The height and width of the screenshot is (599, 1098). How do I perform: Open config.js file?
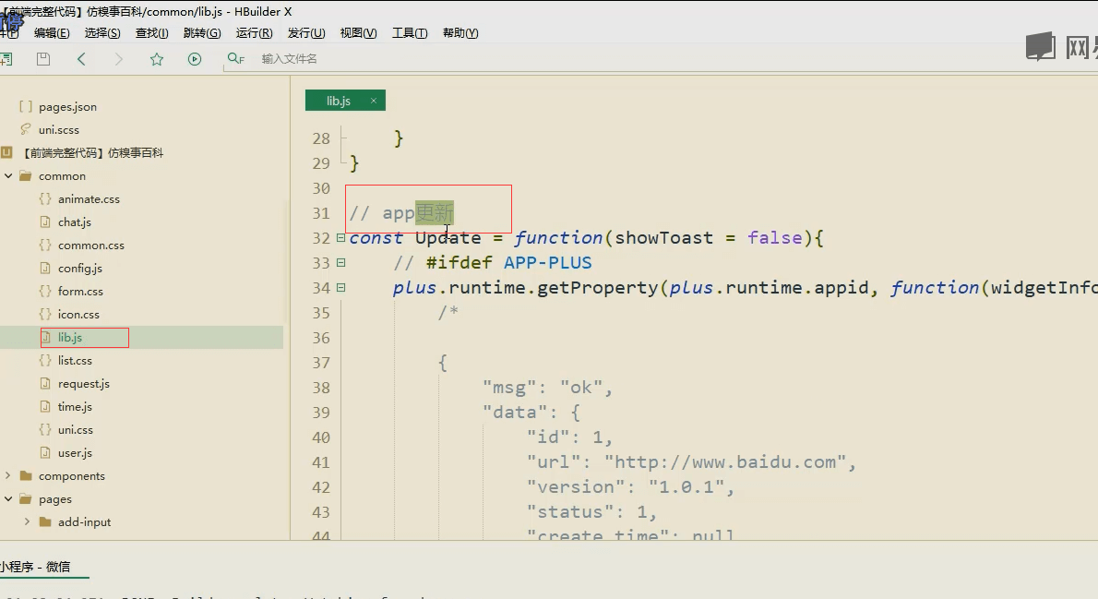[x=80, y=269]
